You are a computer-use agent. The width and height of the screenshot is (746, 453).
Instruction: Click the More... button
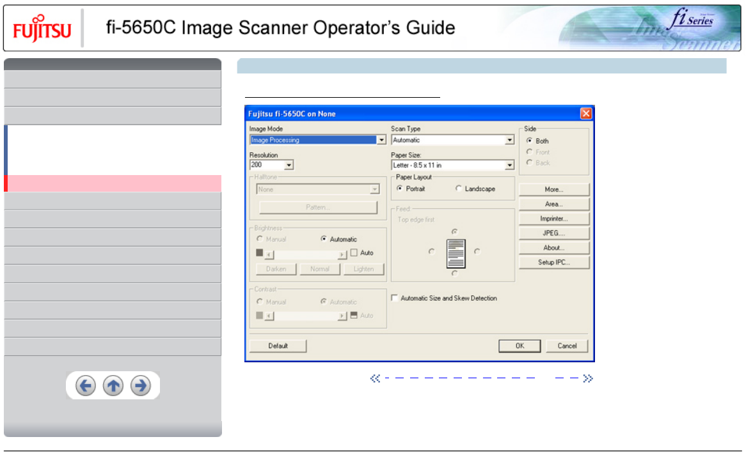(x=554, y=189)
